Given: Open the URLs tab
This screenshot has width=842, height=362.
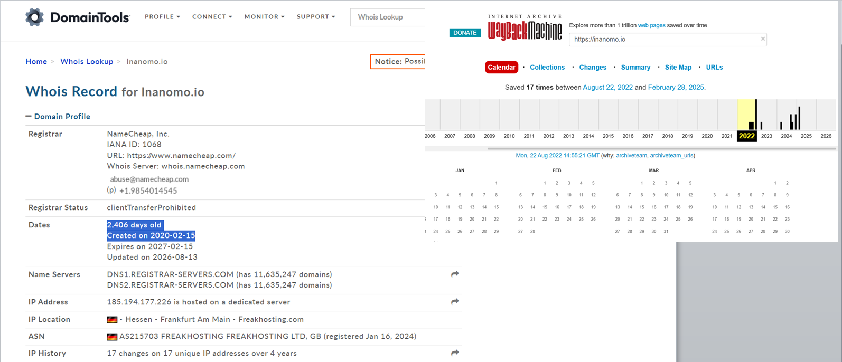Looking at the screenshot, I should pos(714,68).
